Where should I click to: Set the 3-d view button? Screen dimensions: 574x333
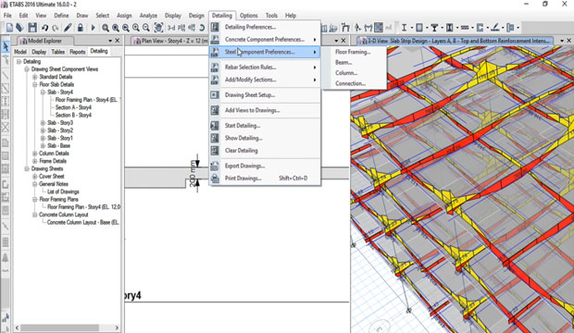pyautogui.click(x=171, y=28)
